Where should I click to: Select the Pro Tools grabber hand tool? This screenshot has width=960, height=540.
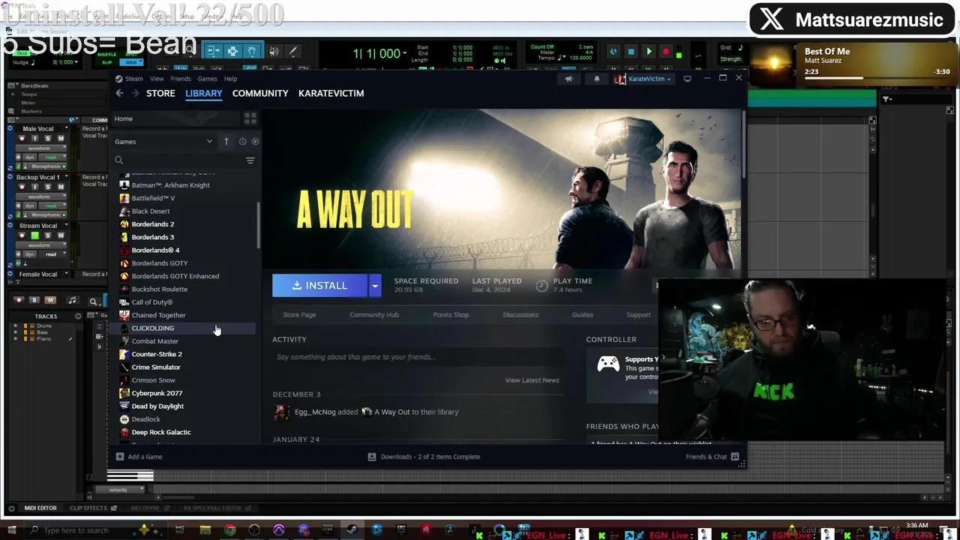pyautogui.click(x=252, y=51)
